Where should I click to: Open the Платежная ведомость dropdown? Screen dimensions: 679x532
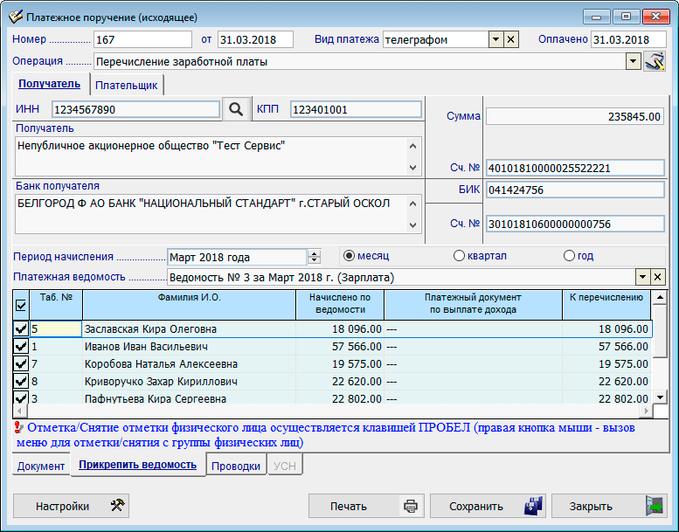642,277
